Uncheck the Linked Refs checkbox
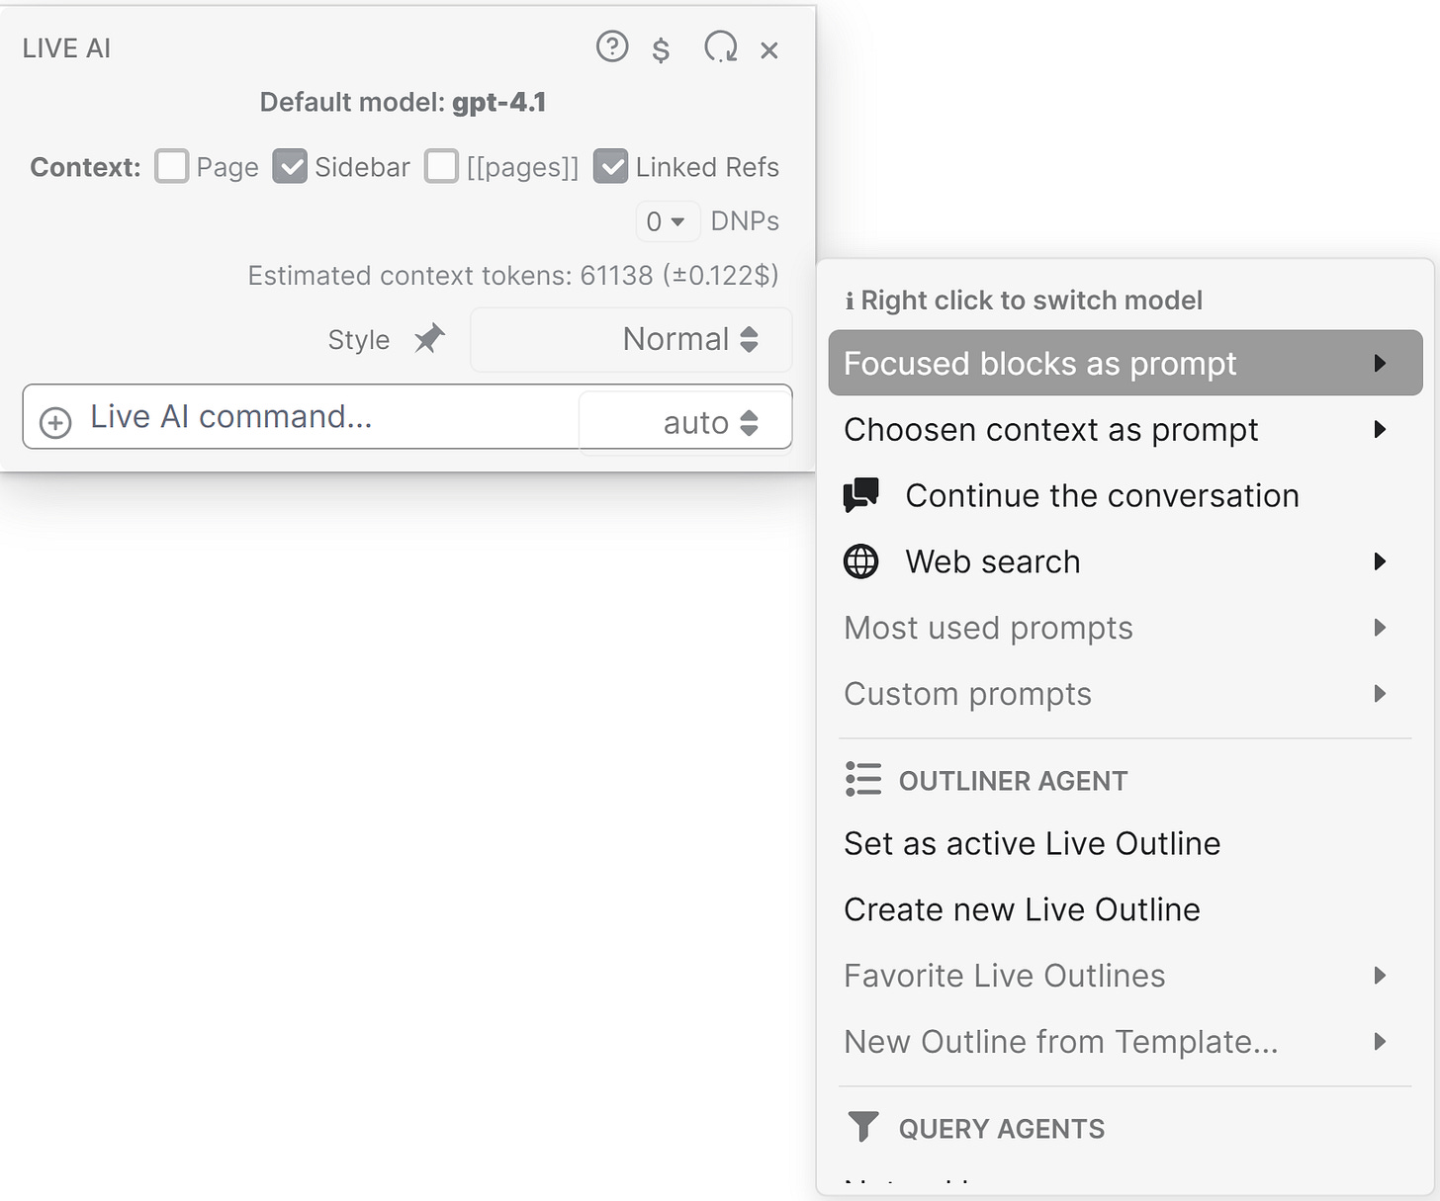Viewport: 1440px width, 1201px height. [611, 166]
